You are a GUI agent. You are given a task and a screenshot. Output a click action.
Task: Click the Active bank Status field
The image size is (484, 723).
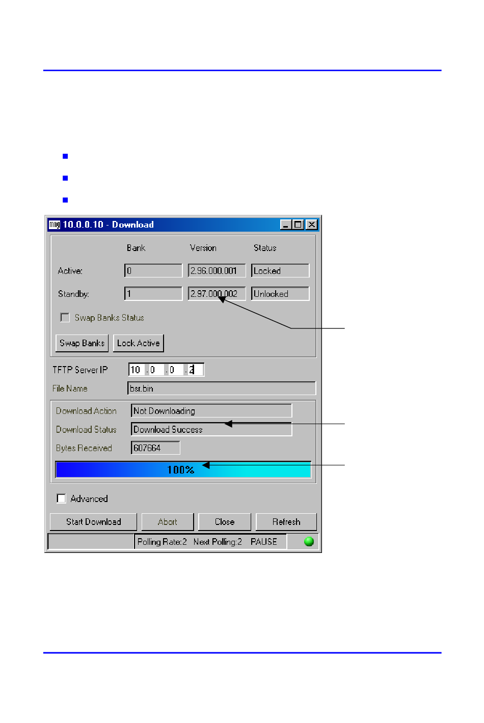click(280, 271)
